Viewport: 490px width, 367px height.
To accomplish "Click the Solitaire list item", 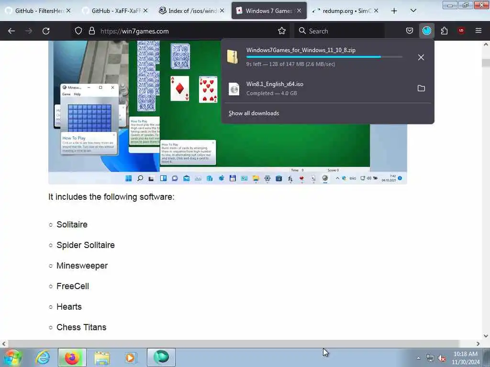I will pos(72,225).
